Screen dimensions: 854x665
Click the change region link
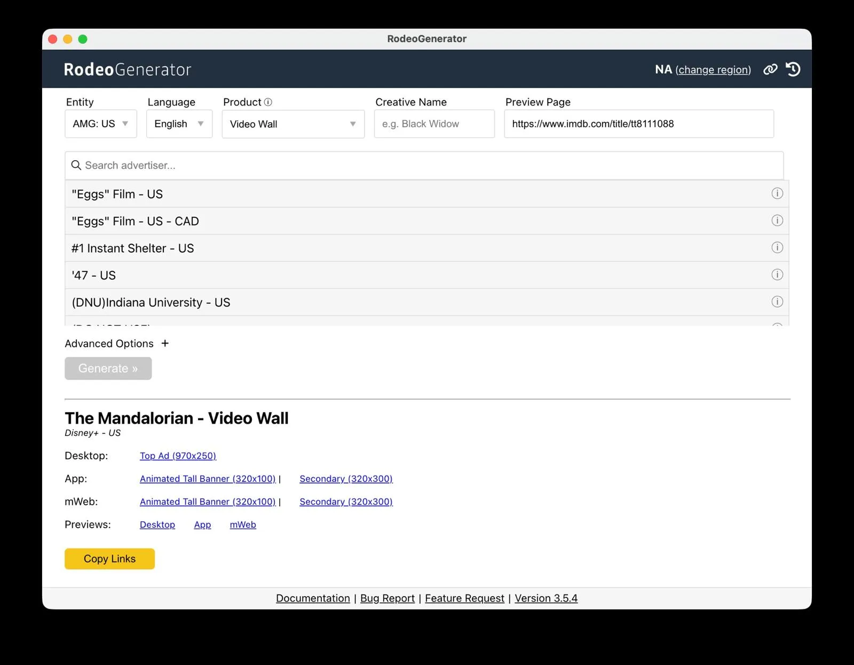(713, 70)
